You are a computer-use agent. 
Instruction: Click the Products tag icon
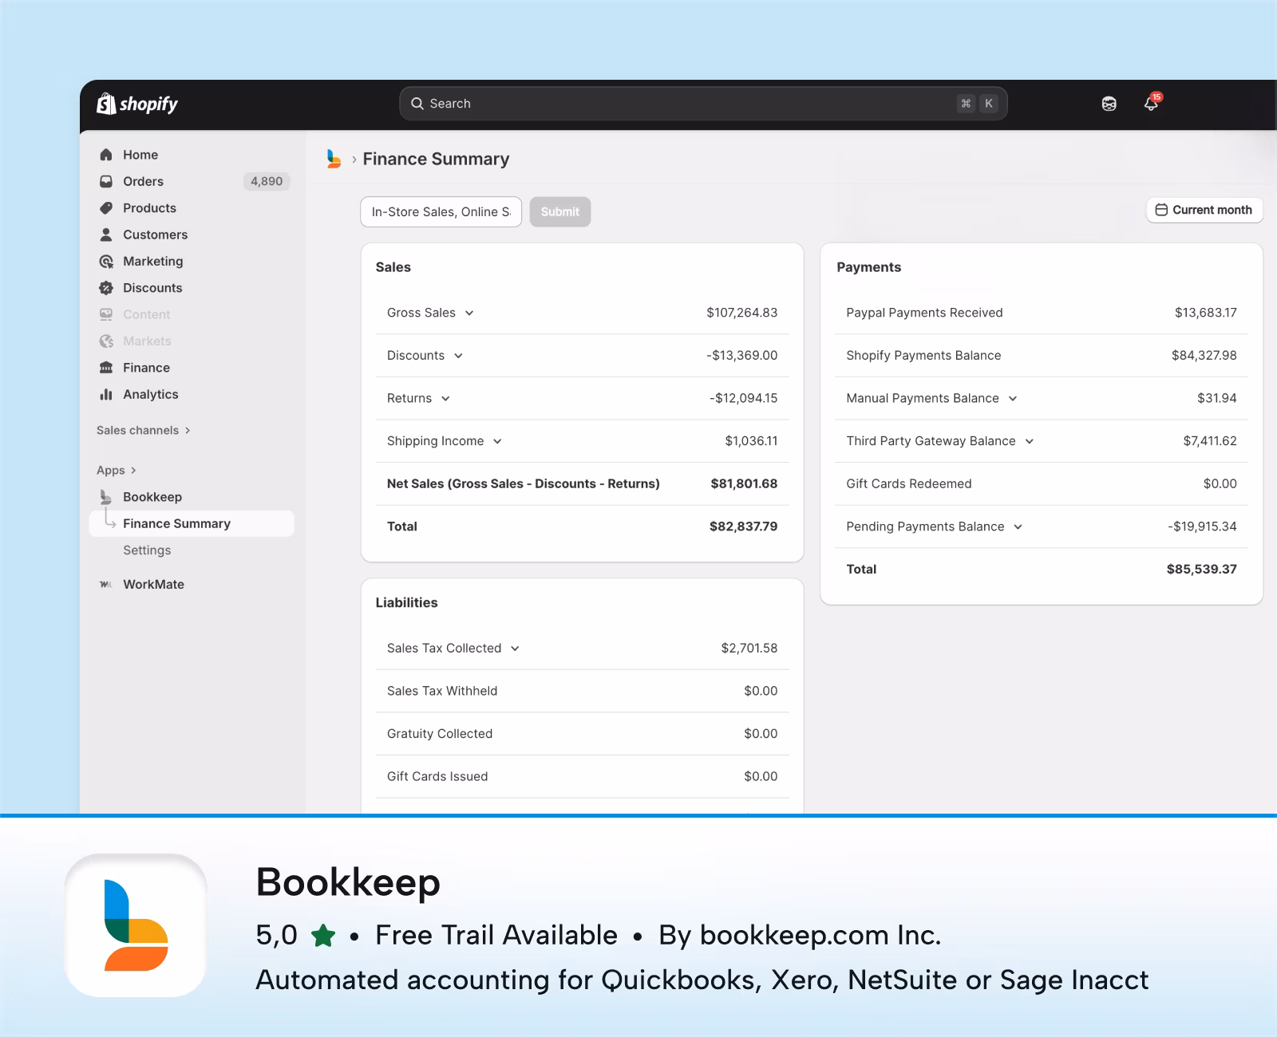tap(106, 208)
